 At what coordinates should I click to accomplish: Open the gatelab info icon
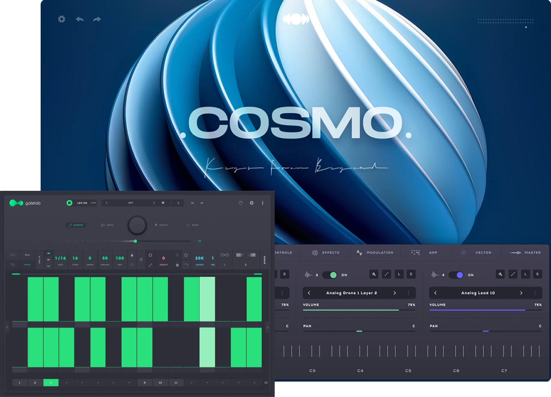tap(262, 203)
